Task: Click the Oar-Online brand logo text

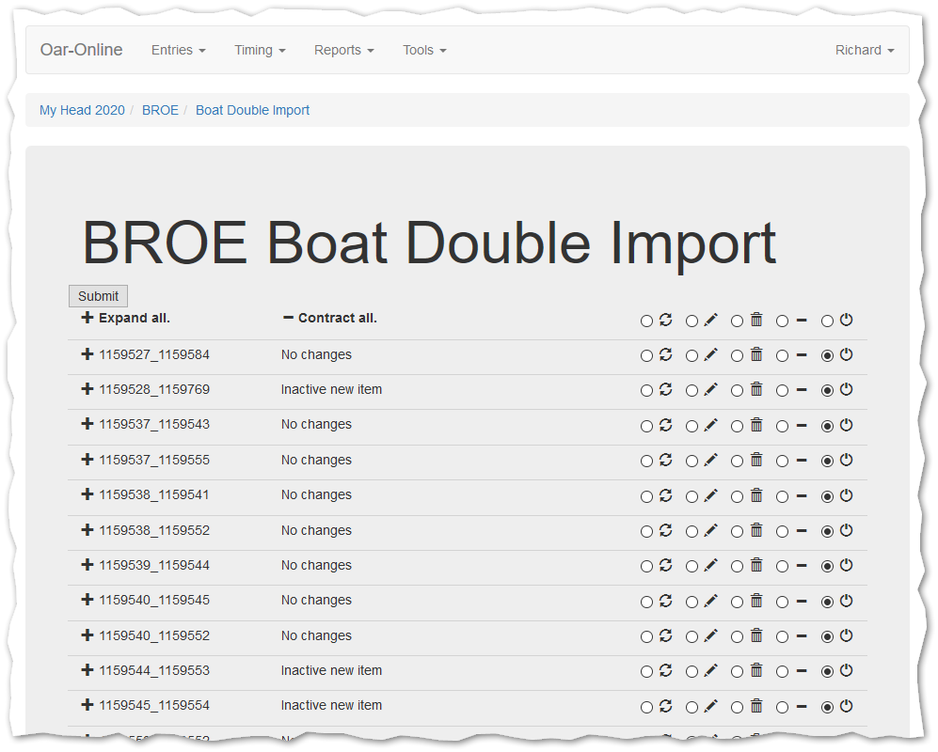Action: [81, 50]
